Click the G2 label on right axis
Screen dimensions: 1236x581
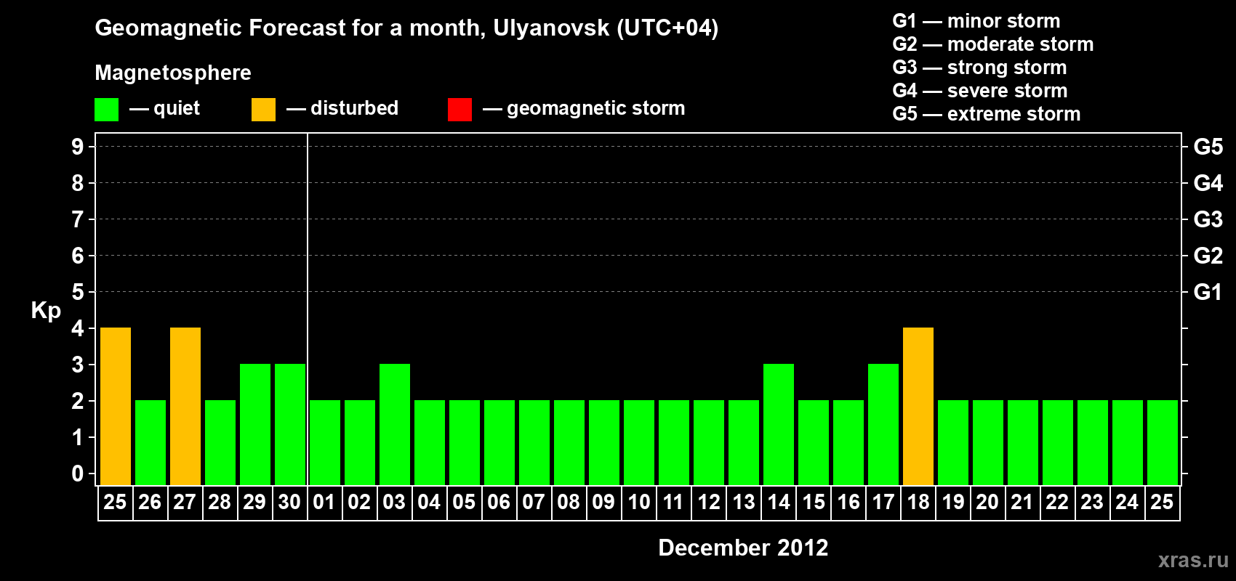pyautogui.click(x=1208, y=256)
